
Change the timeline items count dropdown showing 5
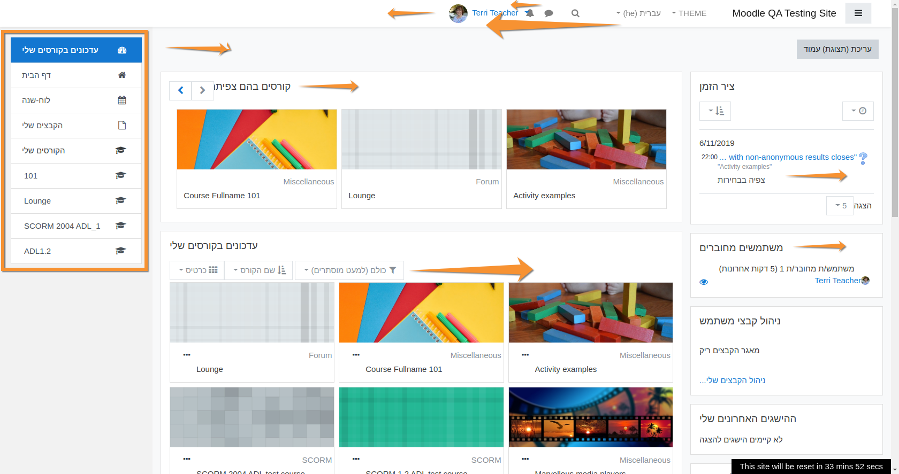point(841,205)
